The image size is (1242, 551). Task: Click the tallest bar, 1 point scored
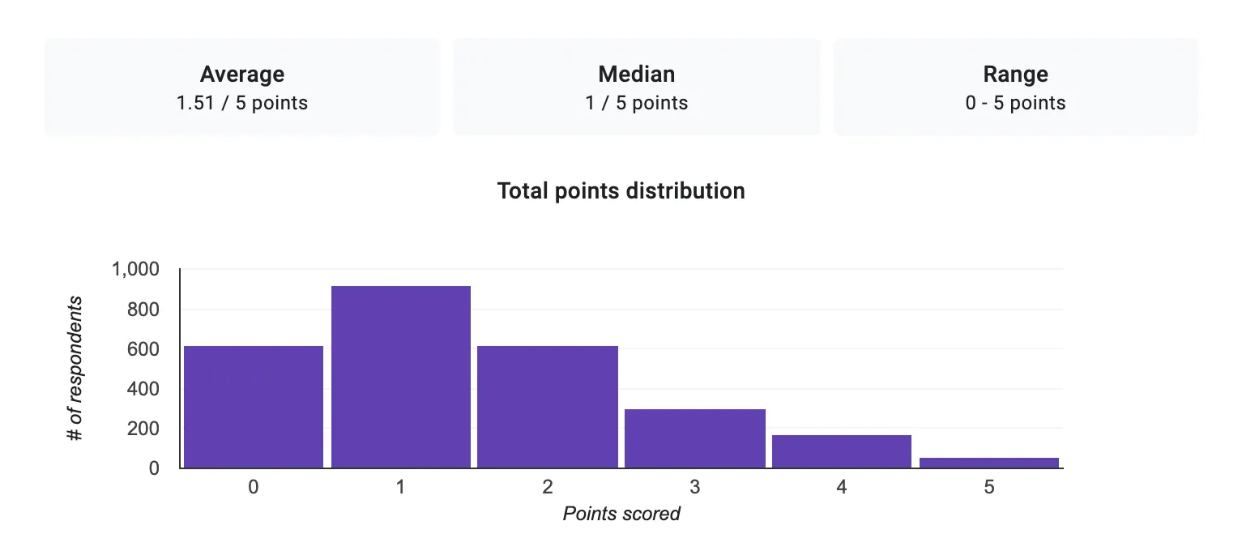(x=401, y=377)
